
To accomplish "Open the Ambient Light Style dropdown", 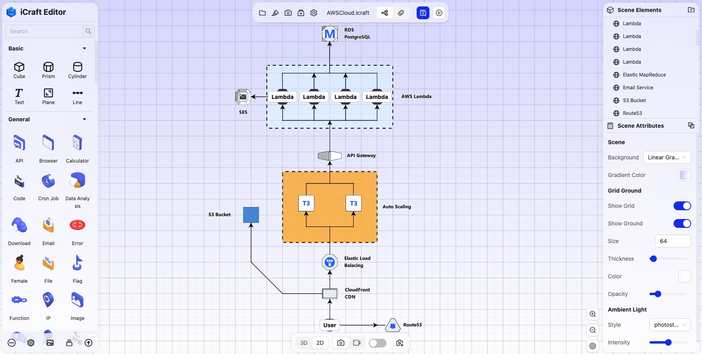I will pos(670,325).
